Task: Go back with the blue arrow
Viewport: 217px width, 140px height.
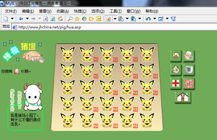Action: pyautogui.click(x=21, y=19)
